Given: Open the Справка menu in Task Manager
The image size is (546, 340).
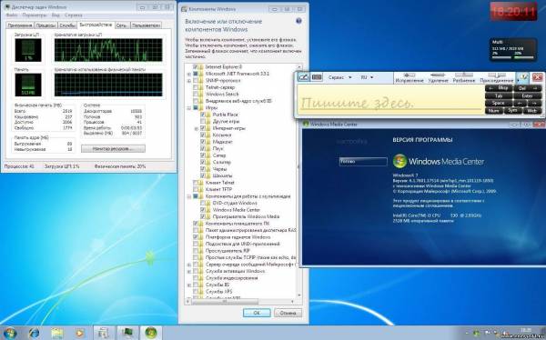Looking at the screenshot, I should click(73, 15).
